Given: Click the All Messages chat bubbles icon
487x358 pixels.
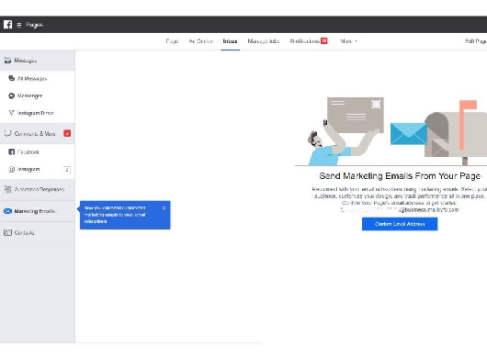Looking at the screenshot, I should tap(12, 78).
